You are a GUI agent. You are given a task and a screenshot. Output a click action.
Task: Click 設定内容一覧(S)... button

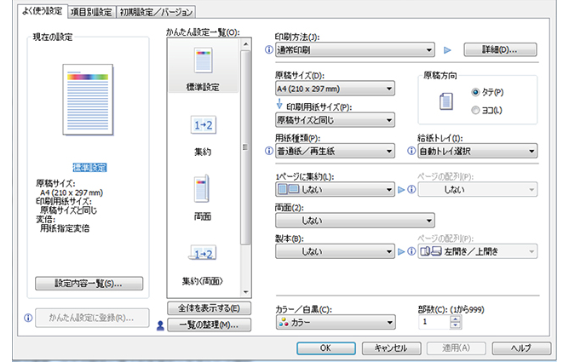pyautogui.click(x=89, y=284)
